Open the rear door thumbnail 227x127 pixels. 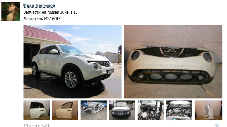(37, 110)
